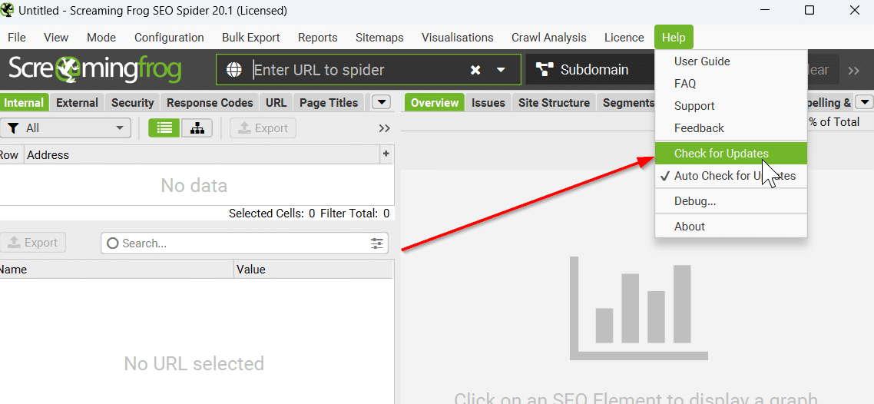
Task: Click the Address column header
Action: 202,155
